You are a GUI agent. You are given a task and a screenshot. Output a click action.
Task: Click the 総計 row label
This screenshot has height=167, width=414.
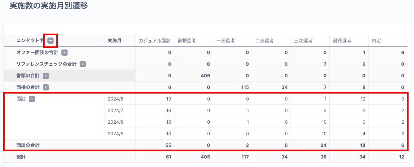point(21,157)
